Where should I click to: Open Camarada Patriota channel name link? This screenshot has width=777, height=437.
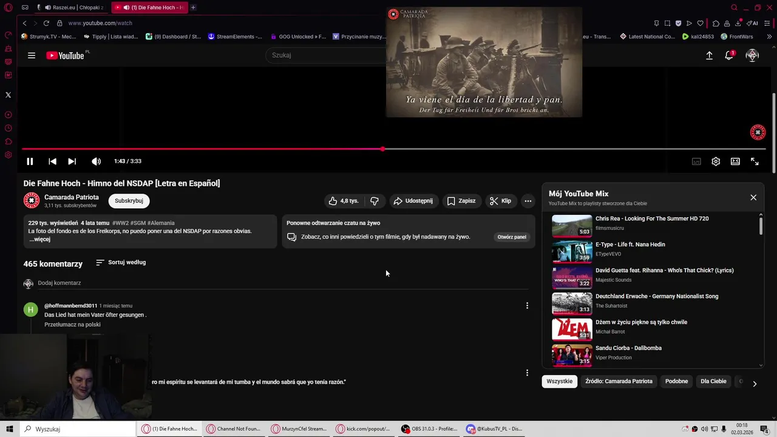point(72,197)
